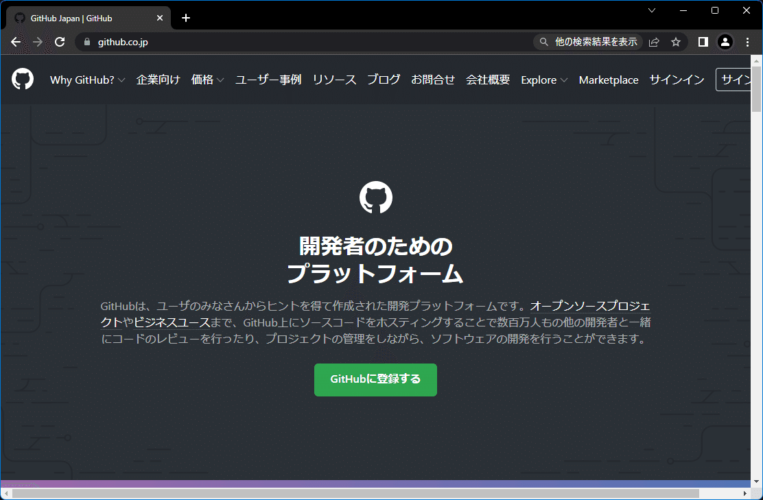Reload the page with refresh icon
This screenshot has height=500, width=763.
(60, 42)
